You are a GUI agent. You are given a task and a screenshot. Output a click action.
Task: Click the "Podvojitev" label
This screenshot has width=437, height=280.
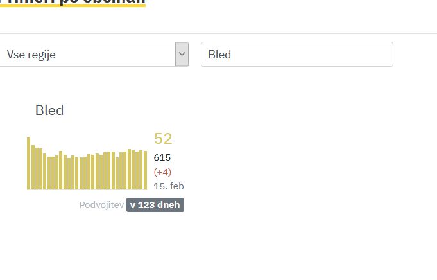[101, 206]
